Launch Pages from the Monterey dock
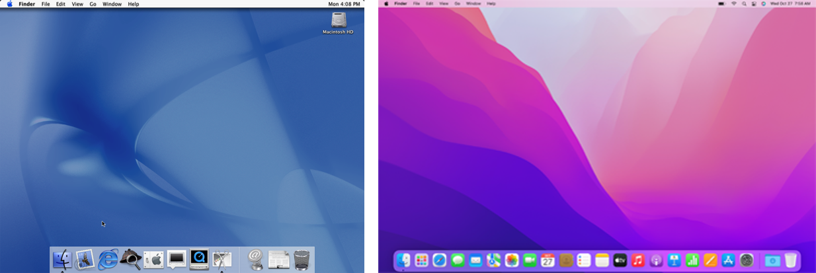 pyautogui.click(x=710, y=260)
